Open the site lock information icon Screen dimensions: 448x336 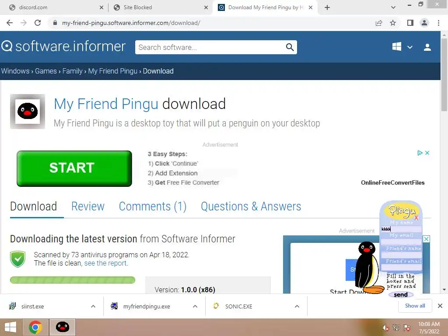[55, 23]
